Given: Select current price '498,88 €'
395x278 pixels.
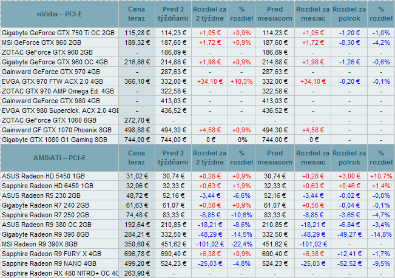Looking at the screenshot, I should [137, 130].
